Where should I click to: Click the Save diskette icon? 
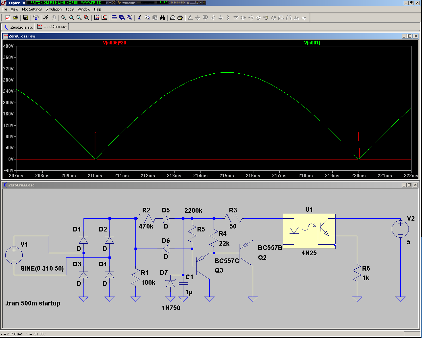pos(26,18)
